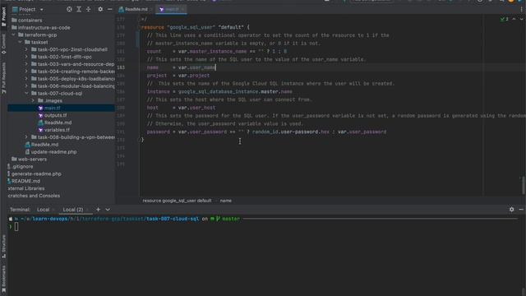Expand the .images folder

pyautogui.click(x=33, y=100)
